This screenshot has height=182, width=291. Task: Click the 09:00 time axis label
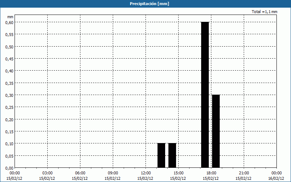113,173
